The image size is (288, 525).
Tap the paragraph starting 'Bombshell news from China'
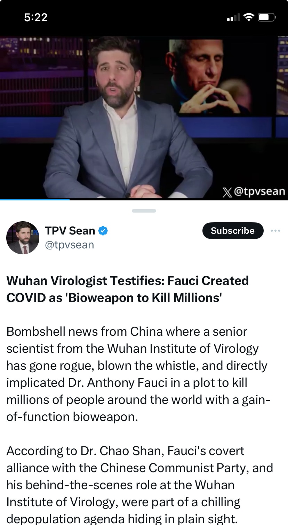point(138,374)
